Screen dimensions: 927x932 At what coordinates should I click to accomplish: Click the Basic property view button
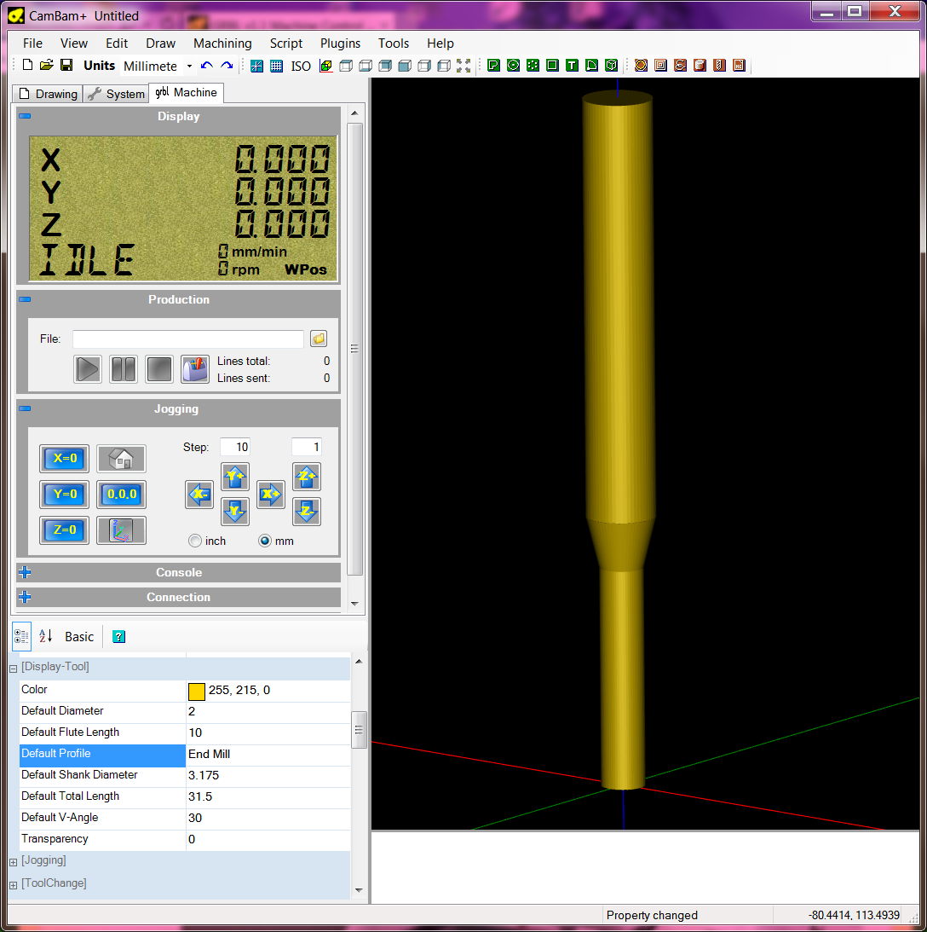[79, 637]
